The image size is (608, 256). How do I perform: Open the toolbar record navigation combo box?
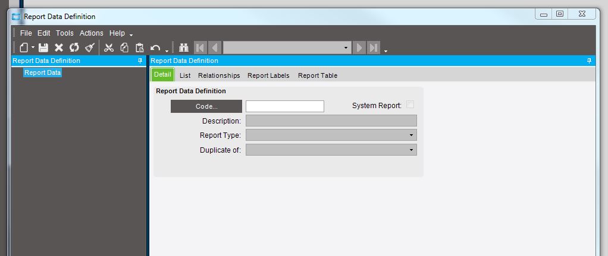(x=287, y=48)
